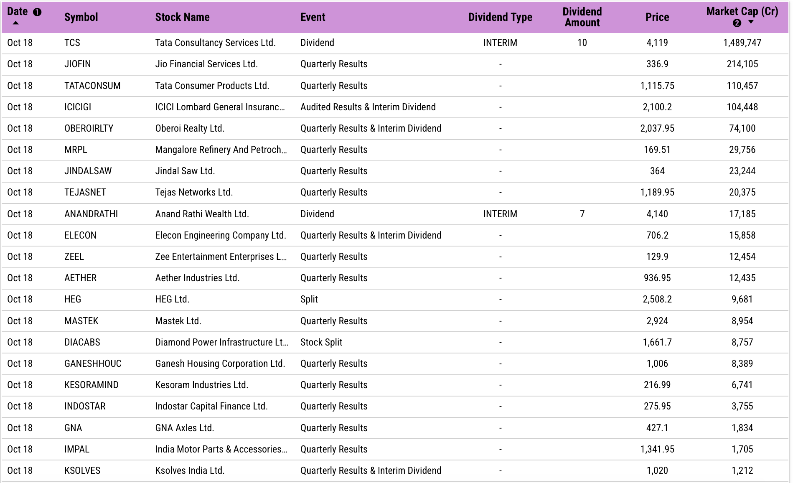
Task: Select the TEJASNET symbol cell
Action: pyautogui.click(x=85, y=192)
